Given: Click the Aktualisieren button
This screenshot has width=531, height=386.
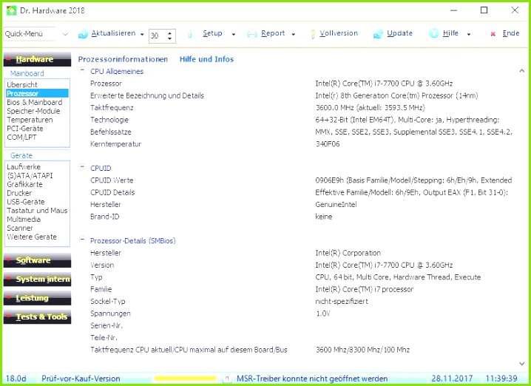Looking at the screenshot, I should tap(113, 33).
